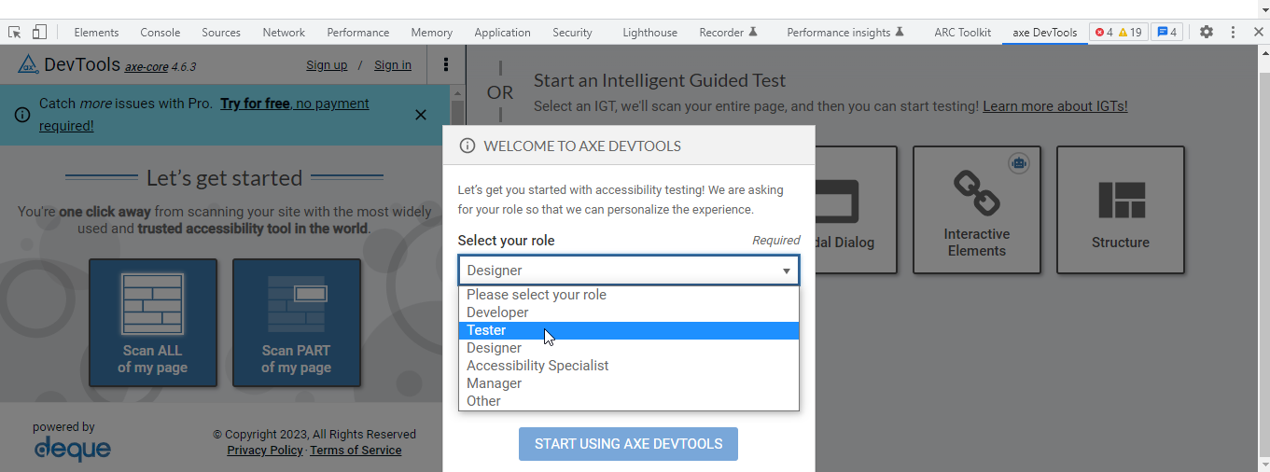Screen dimensions: 1270x472
Task: Dismiss the Pro banner with X icon
Action: pyautogui.click(x=421, y=115)
